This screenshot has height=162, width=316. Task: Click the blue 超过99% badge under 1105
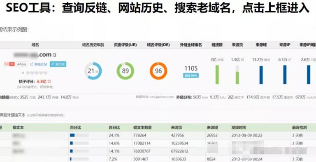pyautogui.click(x=191, y=75)
